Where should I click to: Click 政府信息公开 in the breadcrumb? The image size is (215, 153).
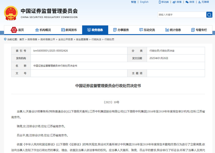point(48,39)
